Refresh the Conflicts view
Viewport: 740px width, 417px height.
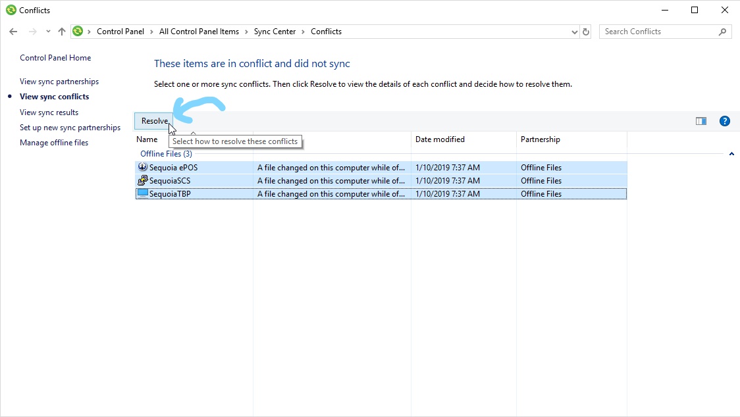pos(587,32)
